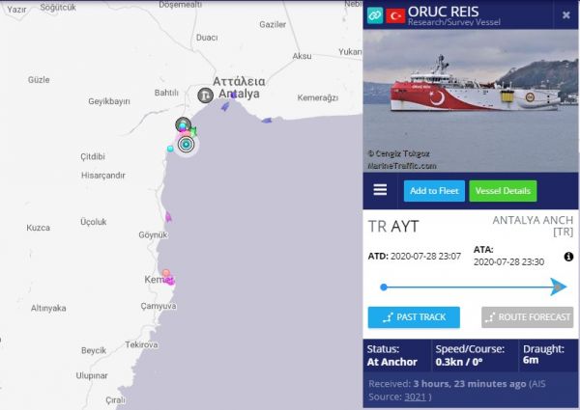Open Vessel Details page
This screenshot has height=410, width=580.
click(503, 191)
